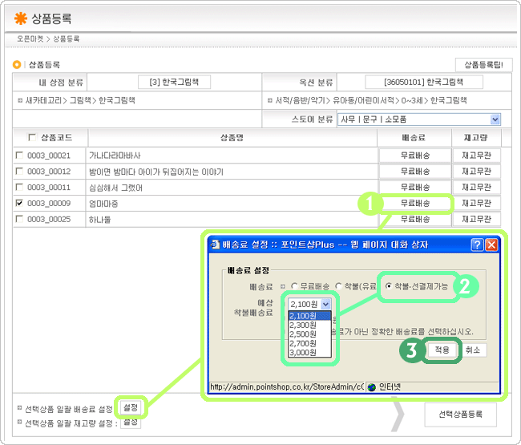The height and width of the screenshot is (445, 521).
Task: Click the 상품등록팁! button
Action: pos(478,65)
